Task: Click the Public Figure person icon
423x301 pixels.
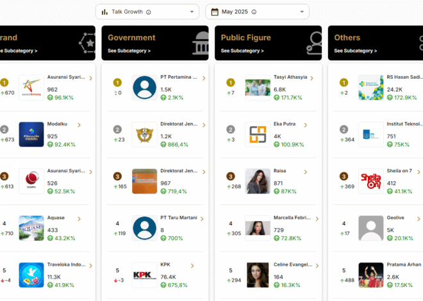Action: (x=314, y=43)
